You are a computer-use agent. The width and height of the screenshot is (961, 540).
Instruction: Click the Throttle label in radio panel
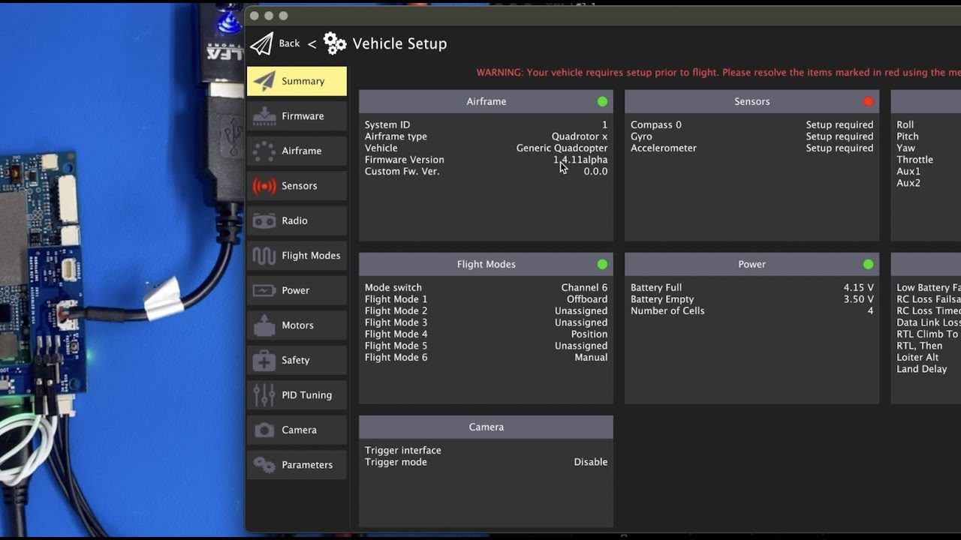(x=914, y=160)
